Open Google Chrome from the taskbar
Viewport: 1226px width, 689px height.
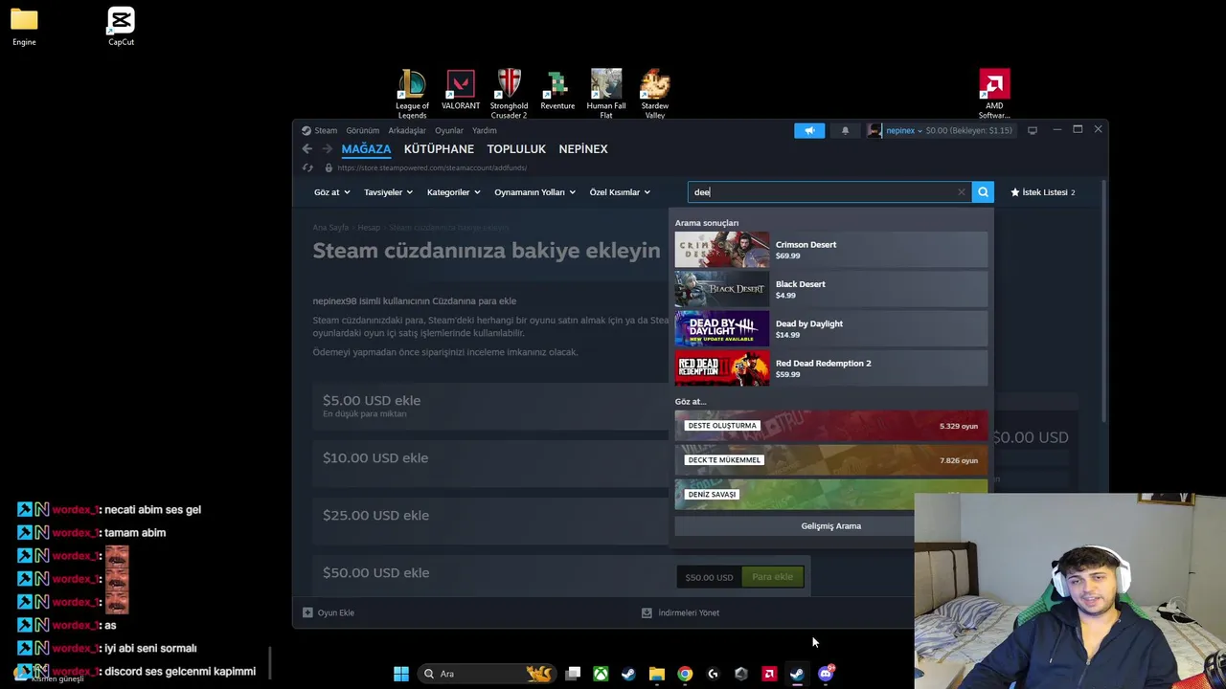click(685, 674)
